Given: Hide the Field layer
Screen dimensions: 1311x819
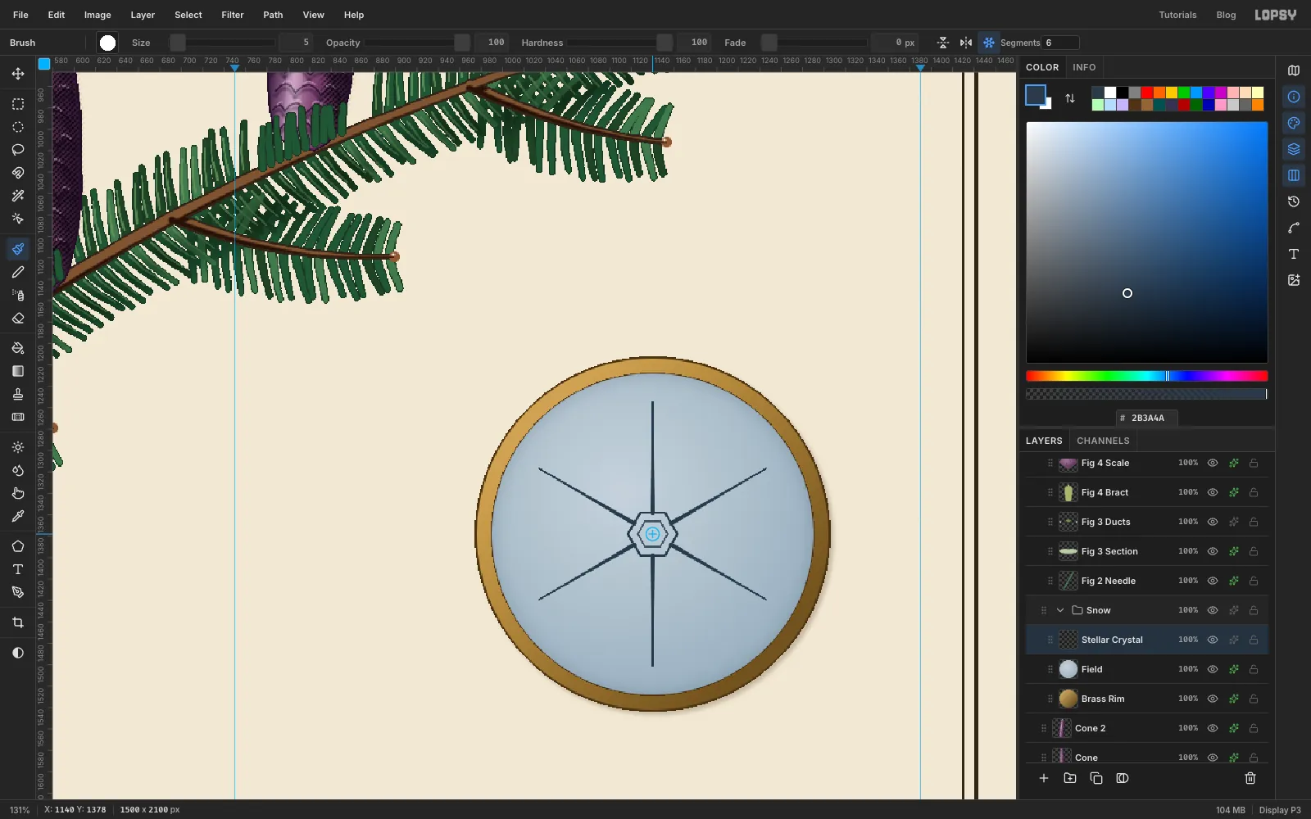Looking at the screenshot, I should (x=1213, y=669).
